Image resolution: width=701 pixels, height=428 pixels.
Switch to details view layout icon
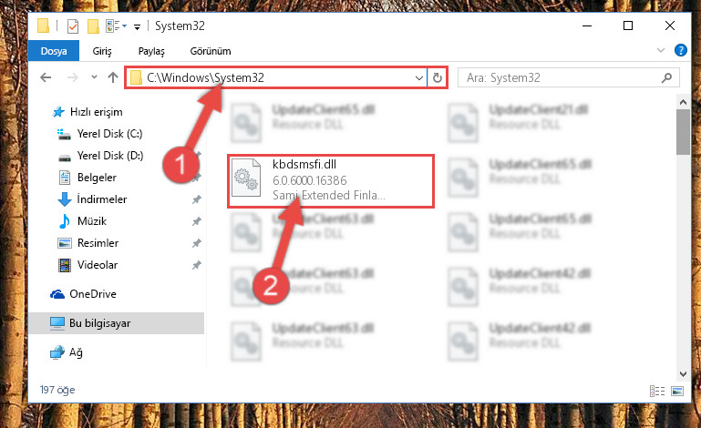(656, 391)
